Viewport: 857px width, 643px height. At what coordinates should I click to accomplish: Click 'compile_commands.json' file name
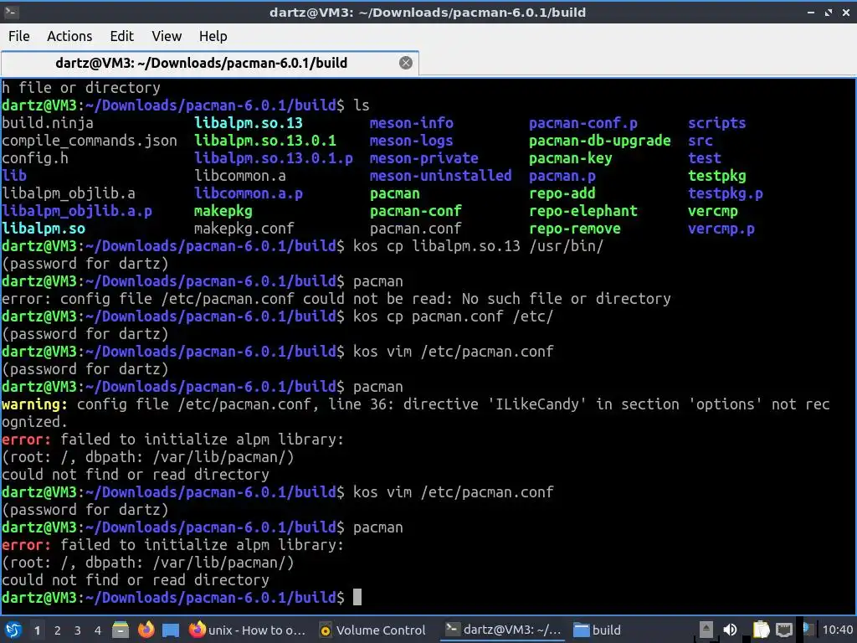coord(89,141)
